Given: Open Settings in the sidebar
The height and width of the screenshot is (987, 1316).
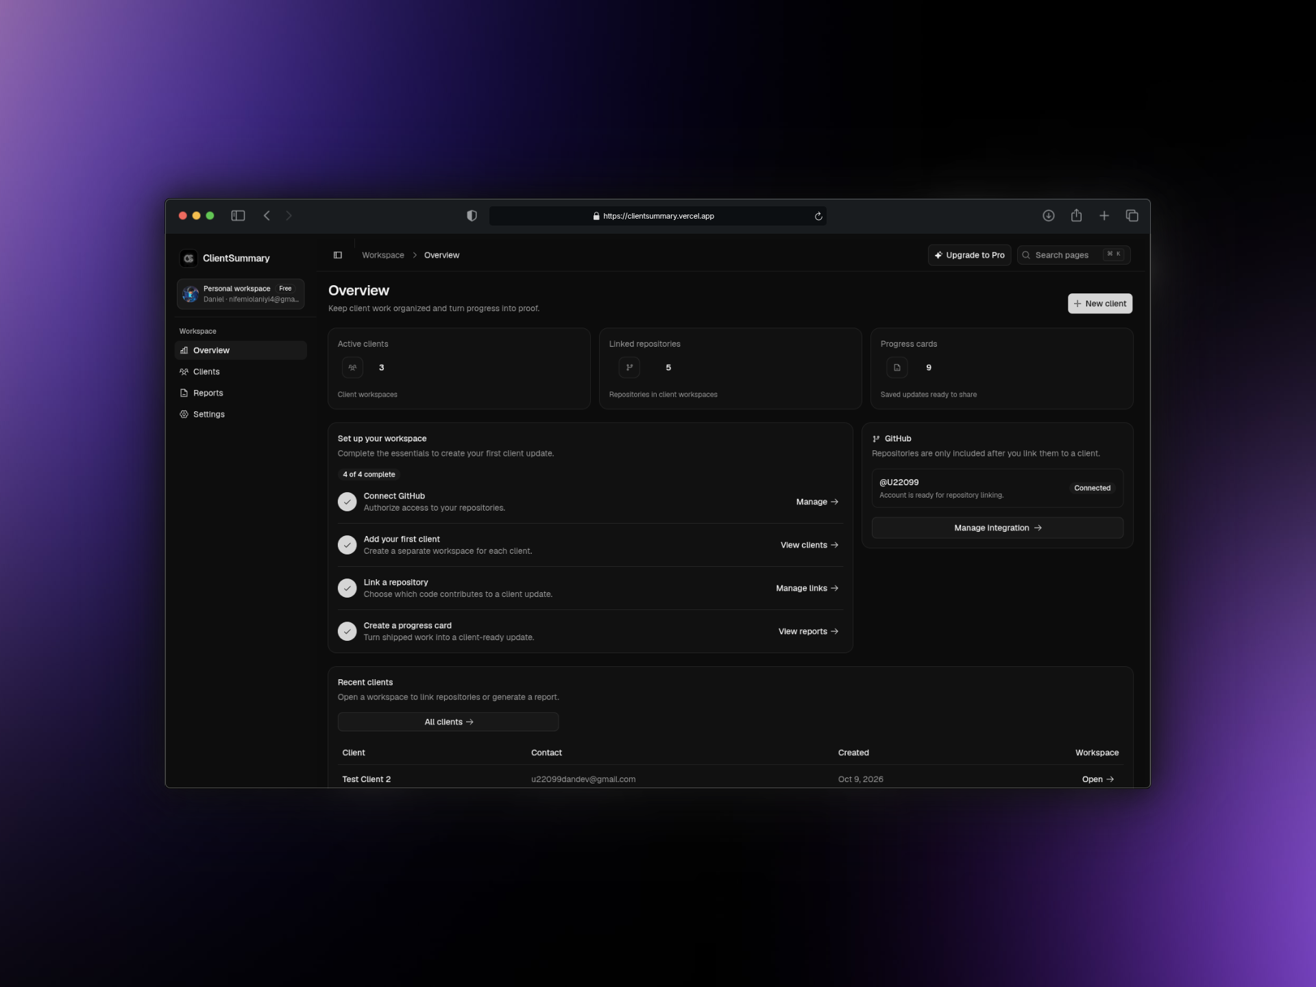Looking at the screenshot, I should tap(241, 414).
